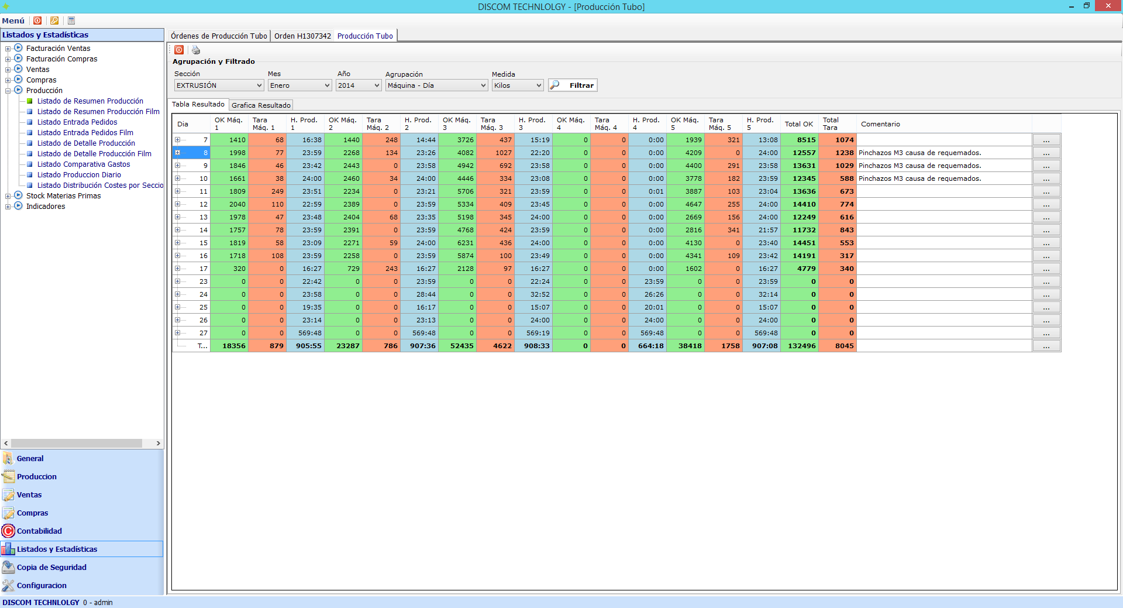Expand the Facturación Ventas tree node

click(8, 49)
